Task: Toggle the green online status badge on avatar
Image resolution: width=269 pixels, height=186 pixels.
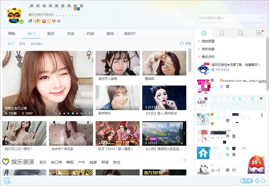Action: pyautogui.click(x=22, y=22)
